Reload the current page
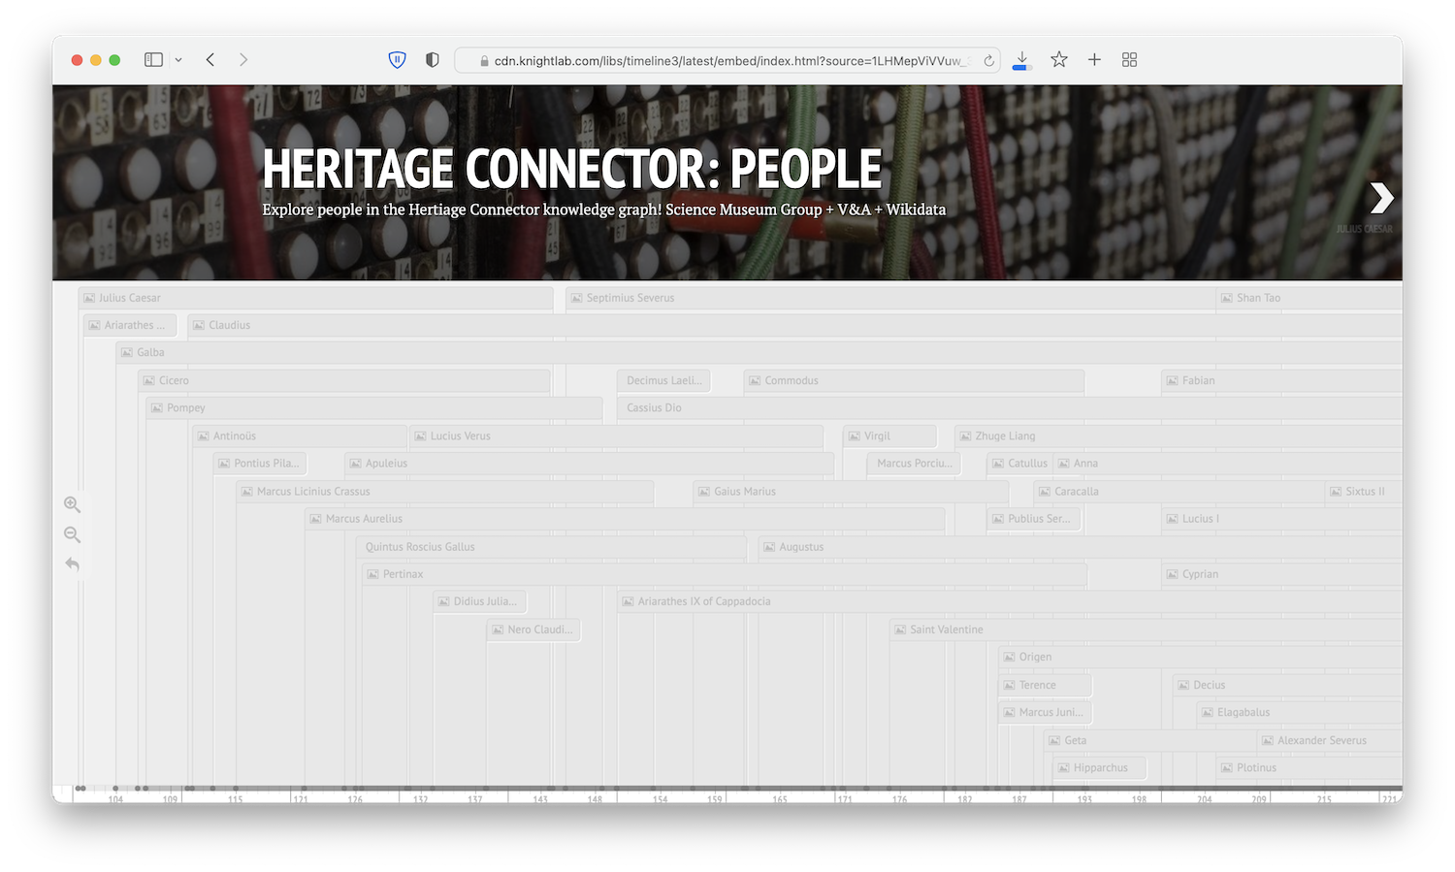Image resolution: width=1455 pixels, height=872 pixels. coord(988,60)
